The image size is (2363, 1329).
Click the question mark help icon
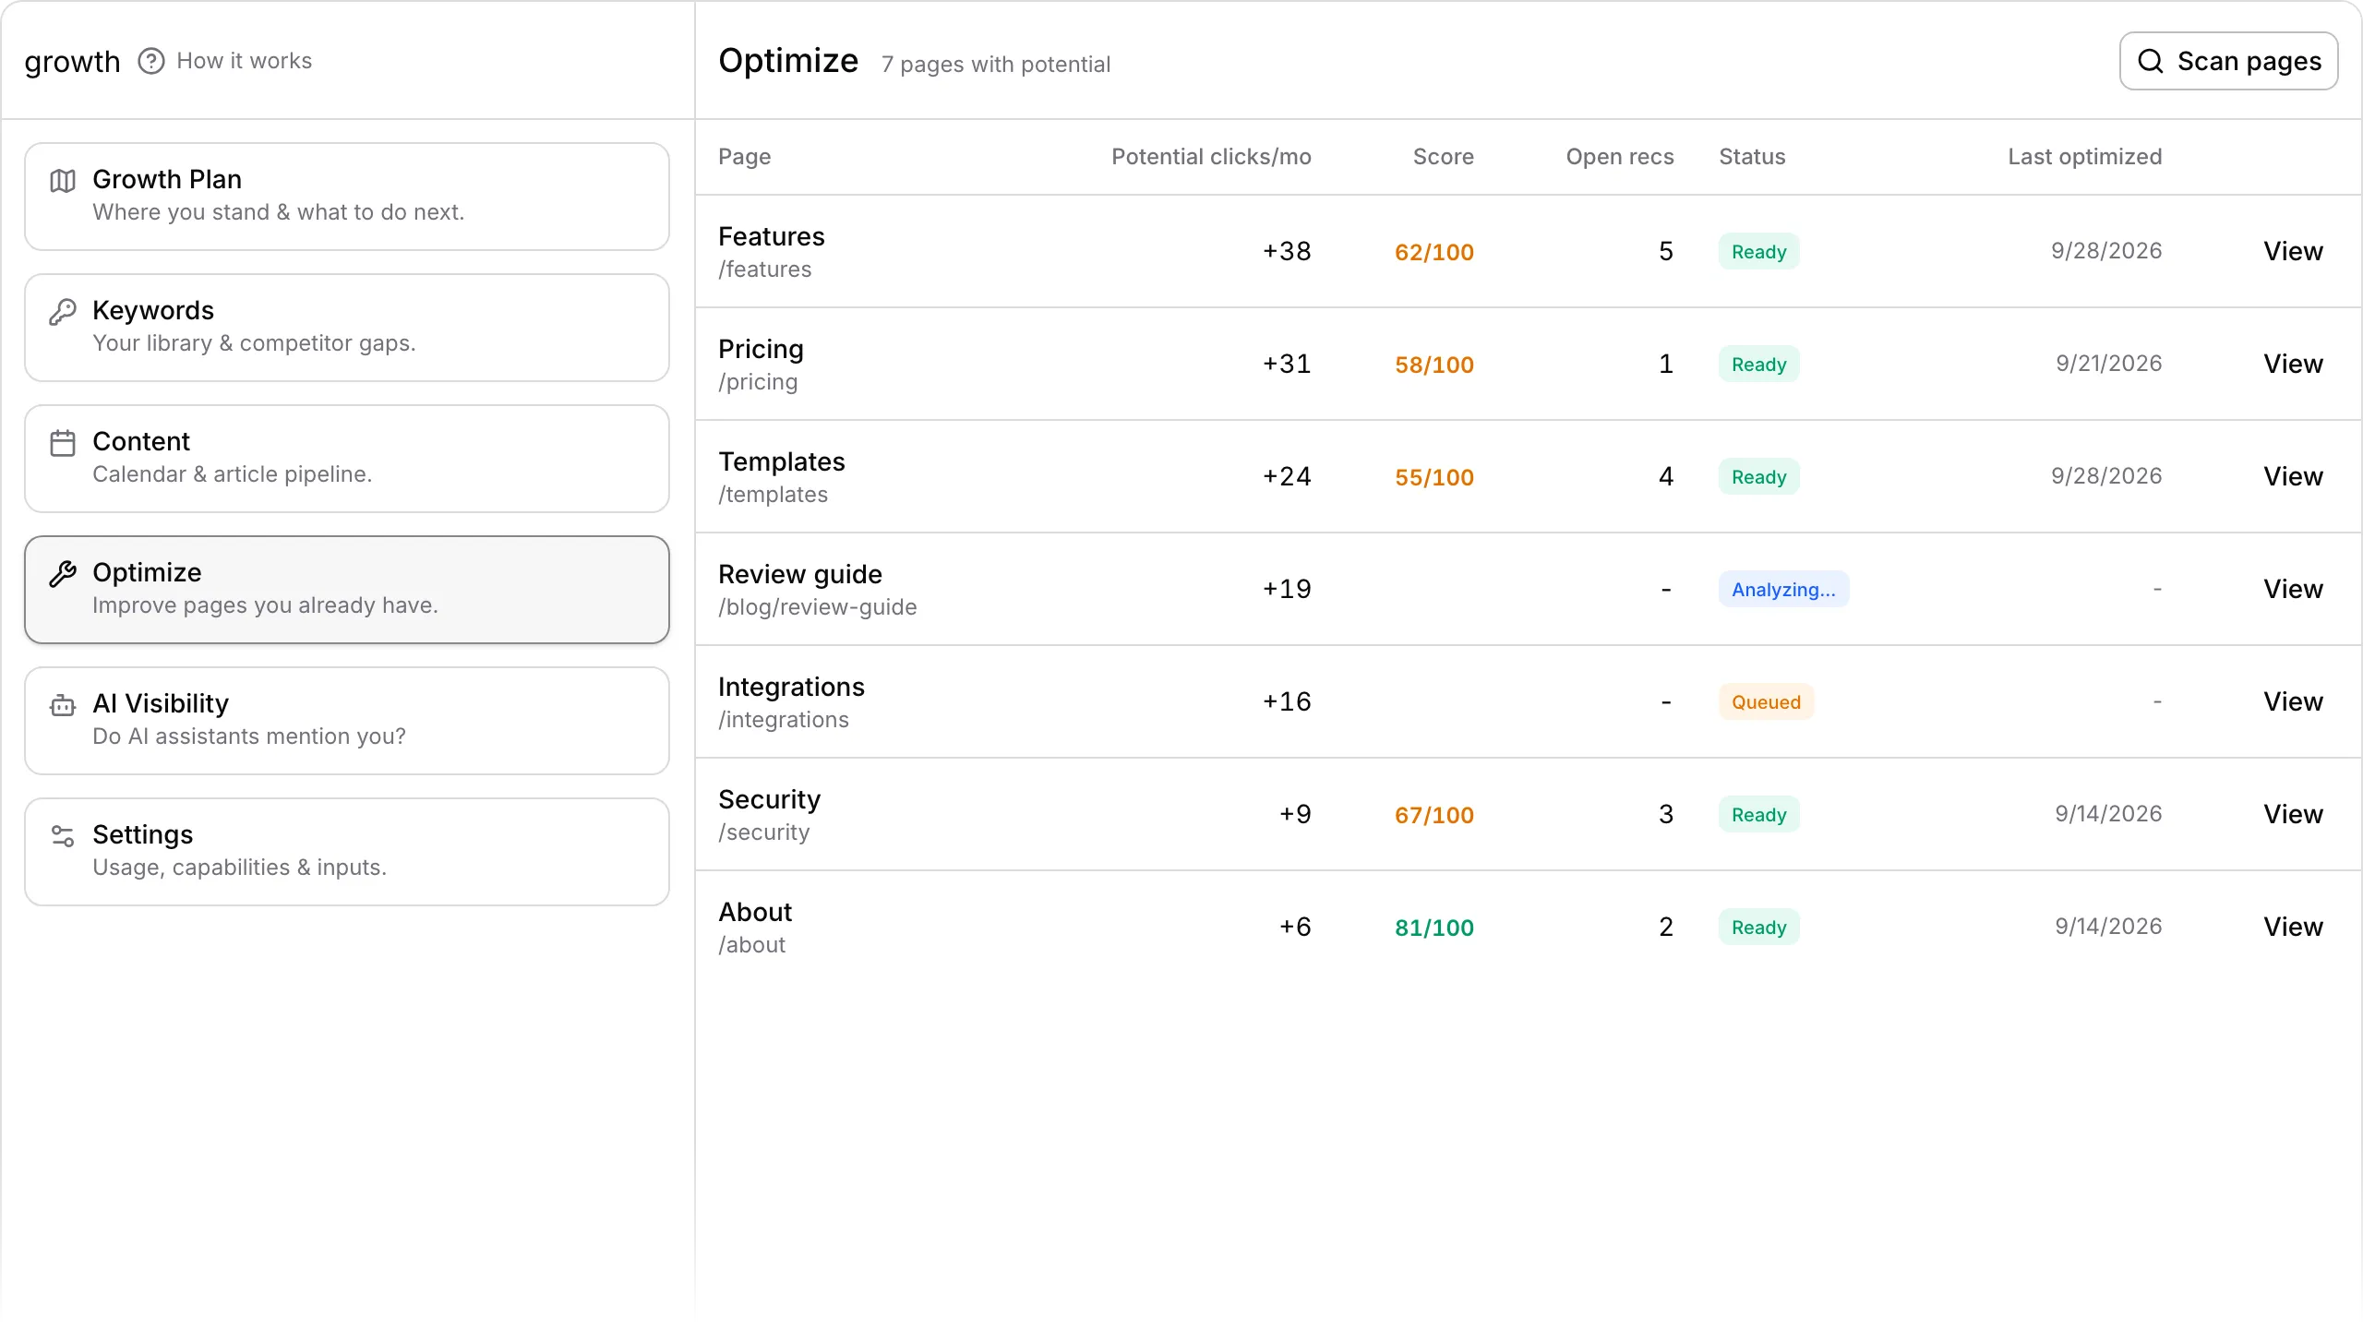[151, 61]
